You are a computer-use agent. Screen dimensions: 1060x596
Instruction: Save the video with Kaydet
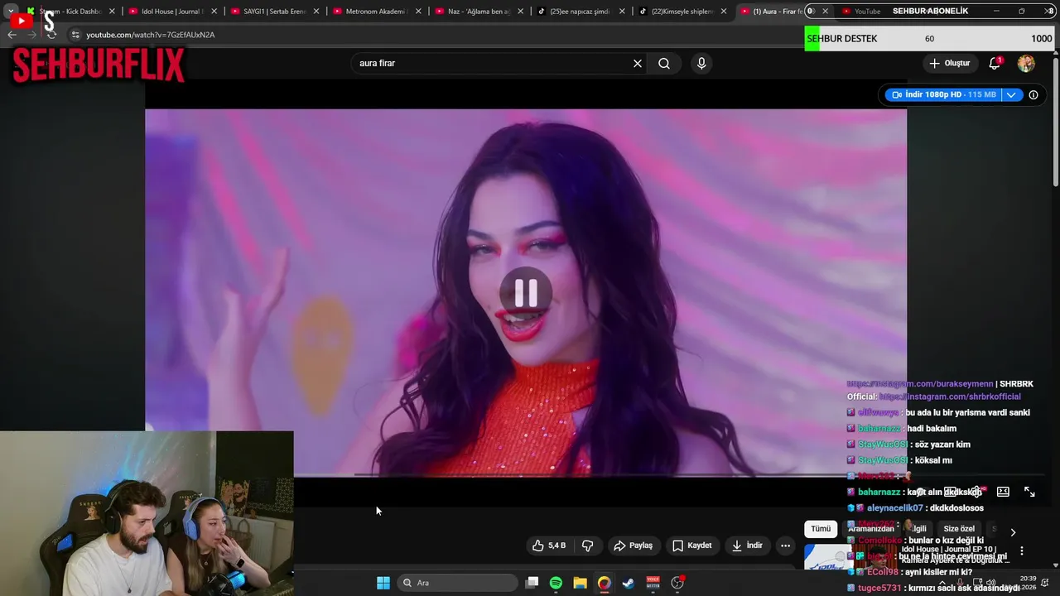[691, 546]
